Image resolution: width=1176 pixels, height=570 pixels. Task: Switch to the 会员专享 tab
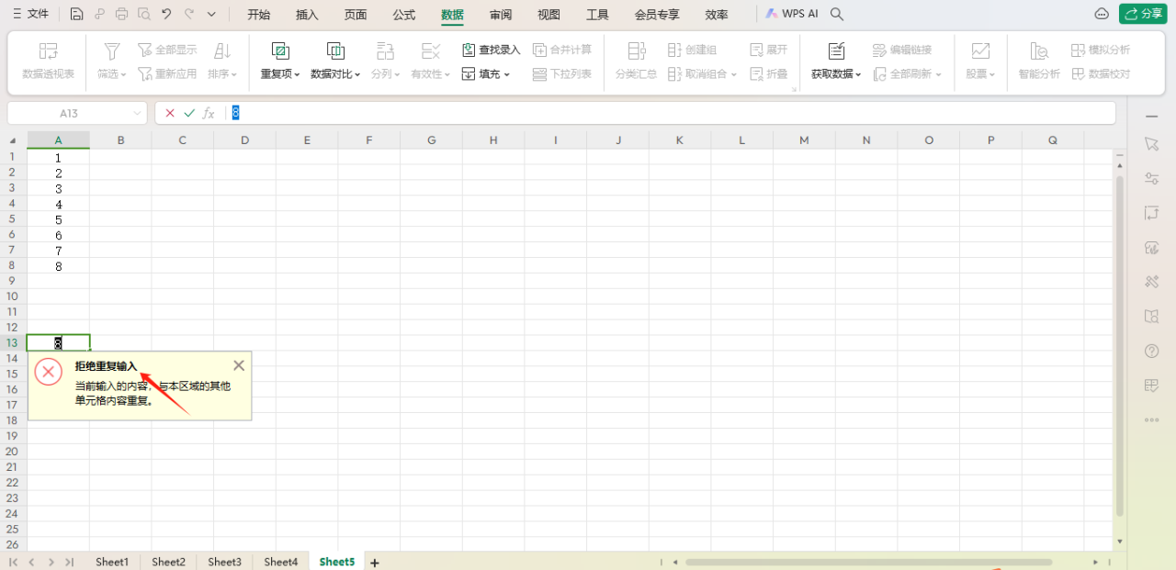pos(657,15)
